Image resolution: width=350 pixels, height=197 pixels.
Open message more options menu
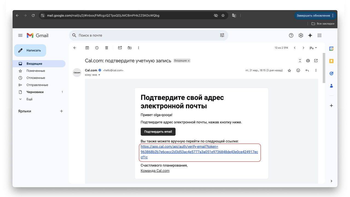pyautogui.click(x=316, y=70)
